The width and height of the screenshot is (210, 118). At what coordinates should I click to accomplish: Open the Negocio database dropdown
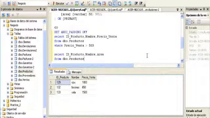click(x=49, y=4)
